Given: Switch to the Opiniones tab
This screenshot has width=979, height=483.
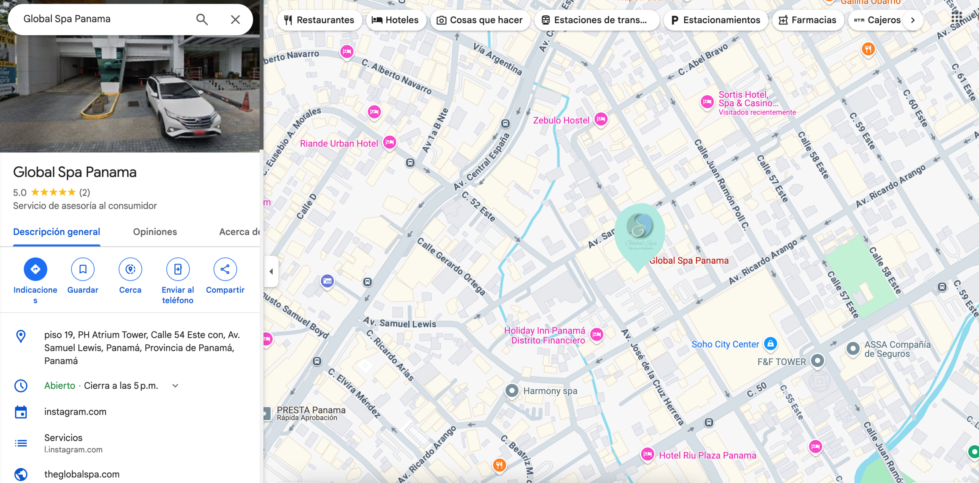Looking at the screenshot, I should [x=155, y=232].
